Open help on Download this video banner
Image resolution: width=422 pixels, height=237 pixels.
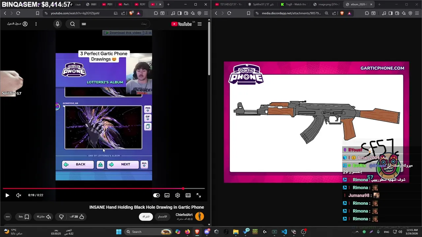[x=146, y=33]
